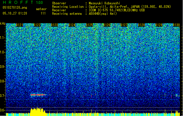Click the 0123 time marker
The width and height of the screenshot is (183, 116).
pyautogui.click(x=54, y=25)
